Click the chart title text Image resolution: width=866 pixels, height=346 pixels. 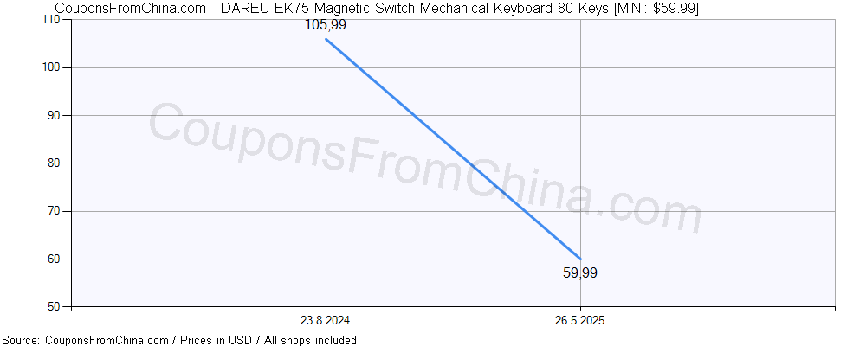click(x=377, y=8)
